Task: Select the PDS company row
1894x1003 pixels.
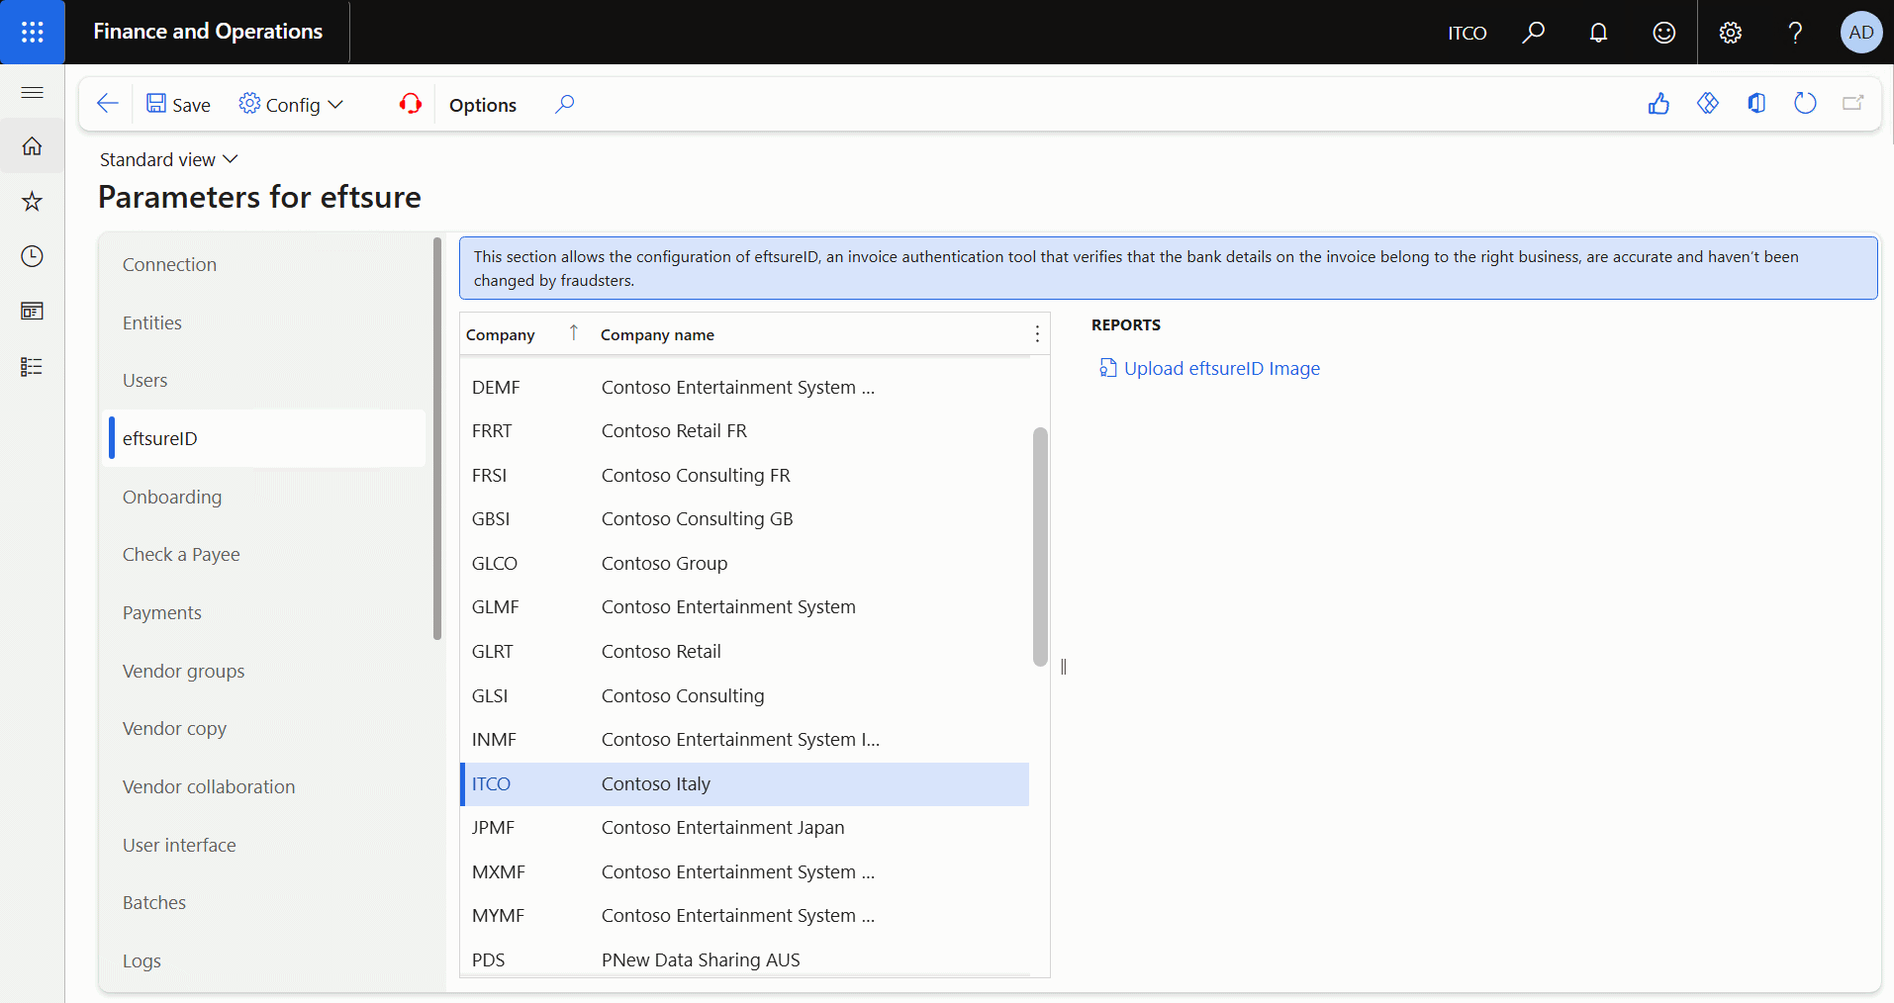Action: pos(745,959)
